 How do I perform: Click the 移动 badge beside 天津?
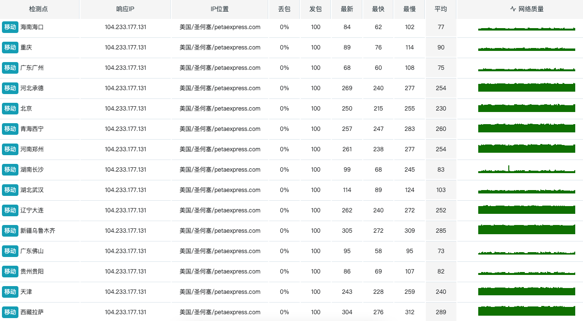click(x=10, y=292)
